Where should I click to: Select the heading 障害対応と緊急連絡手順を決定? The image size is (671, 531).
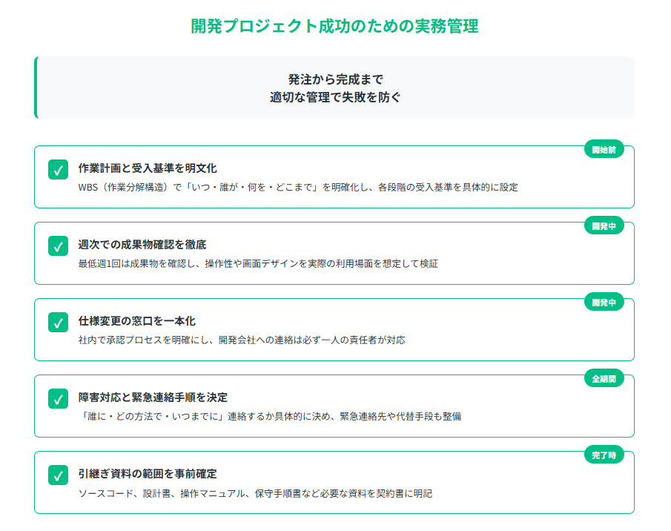click(153, 398)
